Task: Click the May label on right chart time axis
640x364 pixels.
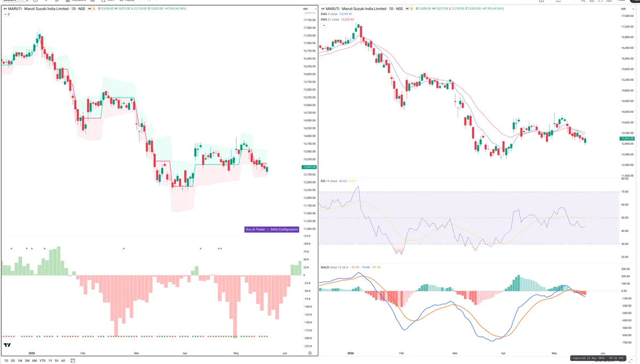Action: pos(554,353)
